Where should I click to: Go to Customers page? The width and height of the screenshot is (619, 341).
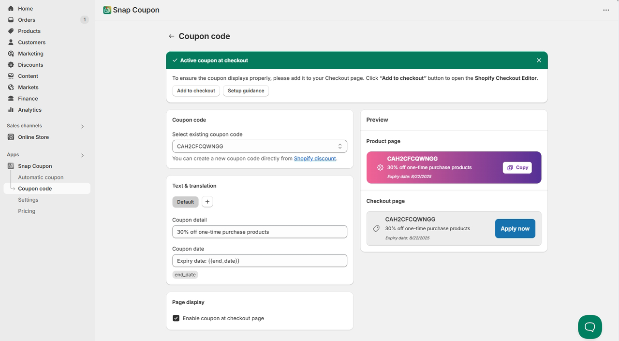32,42
